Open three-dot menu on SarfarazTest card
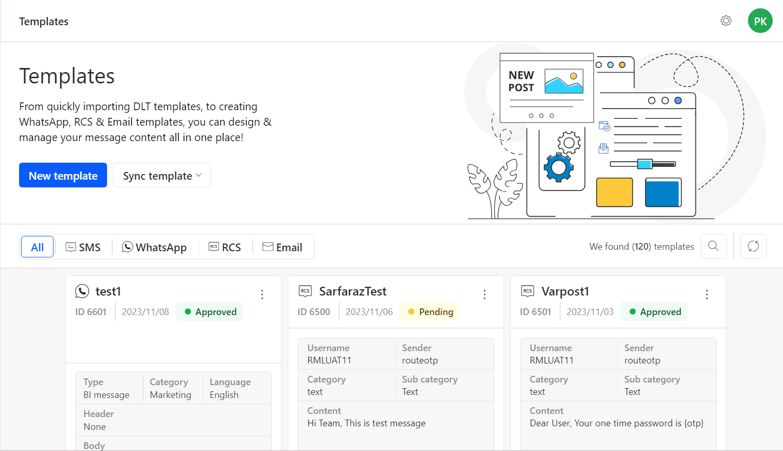Image resolution: width=783 pixels, height=451 pixels. point(484,294)
